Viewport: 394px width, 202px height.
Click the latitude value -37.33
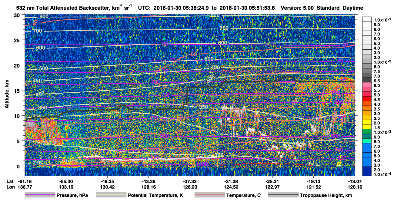[x=190, y=181]
